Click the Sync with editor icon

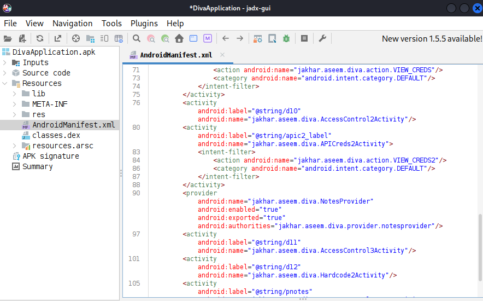[x=76, y=38]
